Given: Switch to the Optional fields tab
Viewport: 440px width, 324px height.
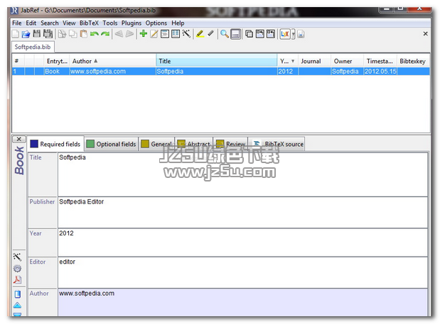Looking at the screenshot, I should (x=111, y=144).
